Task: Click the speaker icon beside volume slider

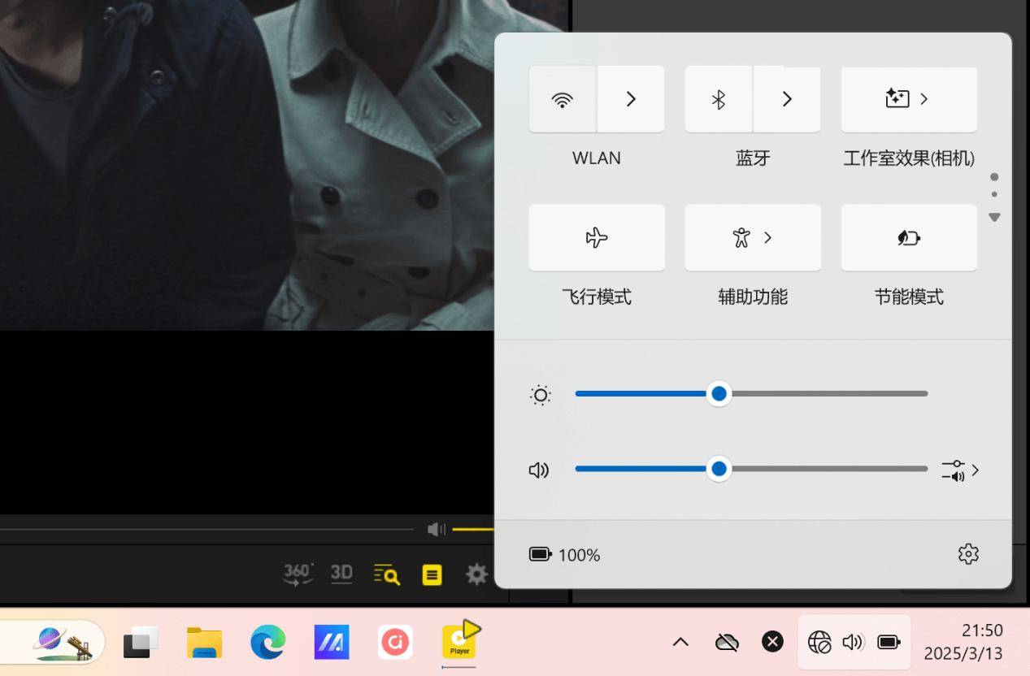Action: coord(539,470)
